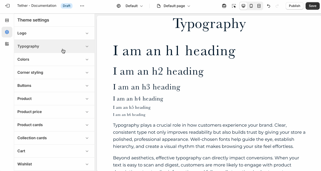This screenshot has height=171, width=321.
Task: Expand the Typography settings section
Action: tap(54, 46)
